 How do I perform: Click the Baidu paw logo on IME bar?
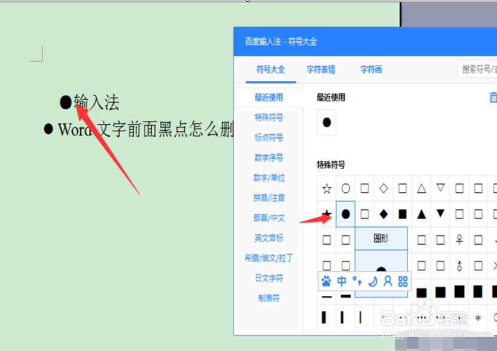coord(327,281)
